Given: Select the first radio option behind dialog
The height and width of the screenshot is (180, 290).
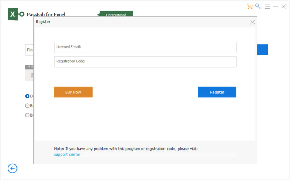Looking at the screenshot, I should click(27, 96).
